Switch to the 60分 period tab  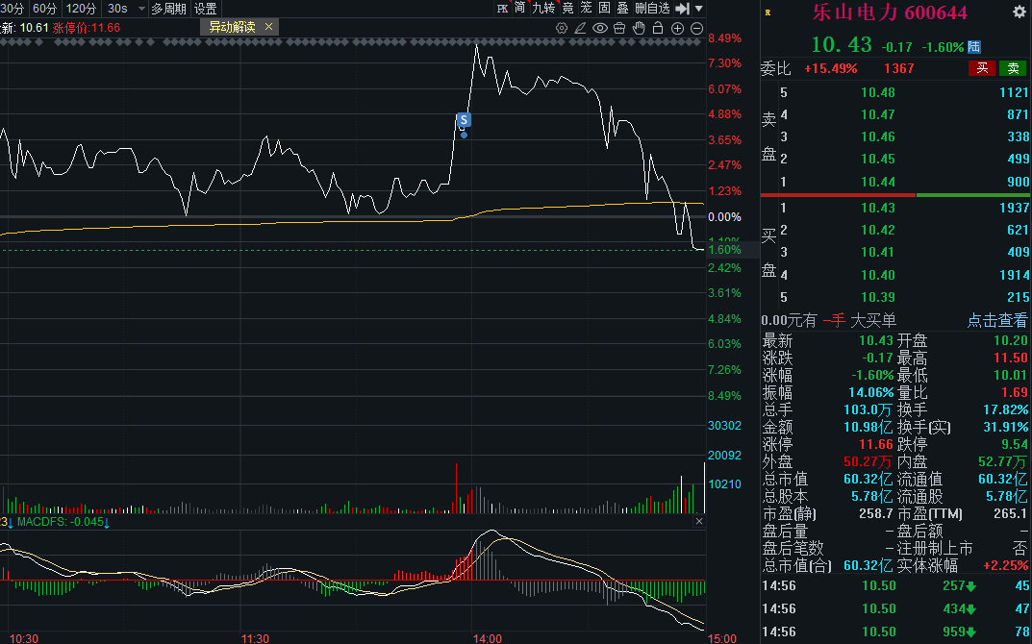pos(44,9)
